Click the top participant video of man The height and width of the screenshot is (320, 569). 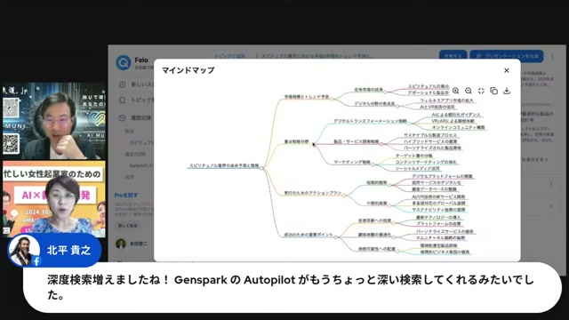tap(54, 121)
